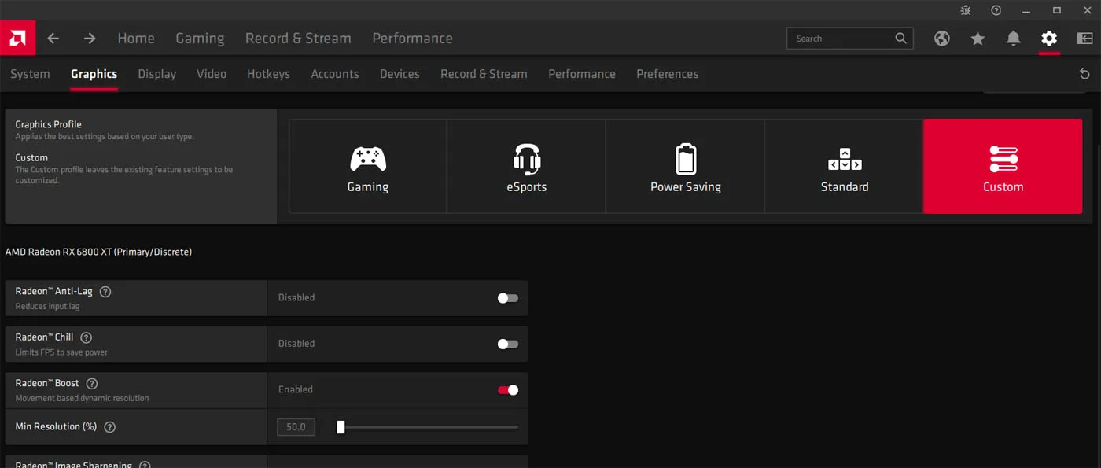Click the Min Resolution 50.0 value box
Screen dimensions: 1101x468
tap(296, 427)
